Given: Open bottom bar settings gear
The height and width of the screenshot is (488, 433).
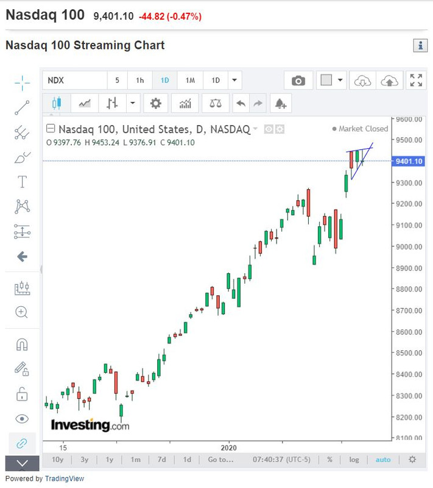Looking at the screenshot, I should click(412, 459).
